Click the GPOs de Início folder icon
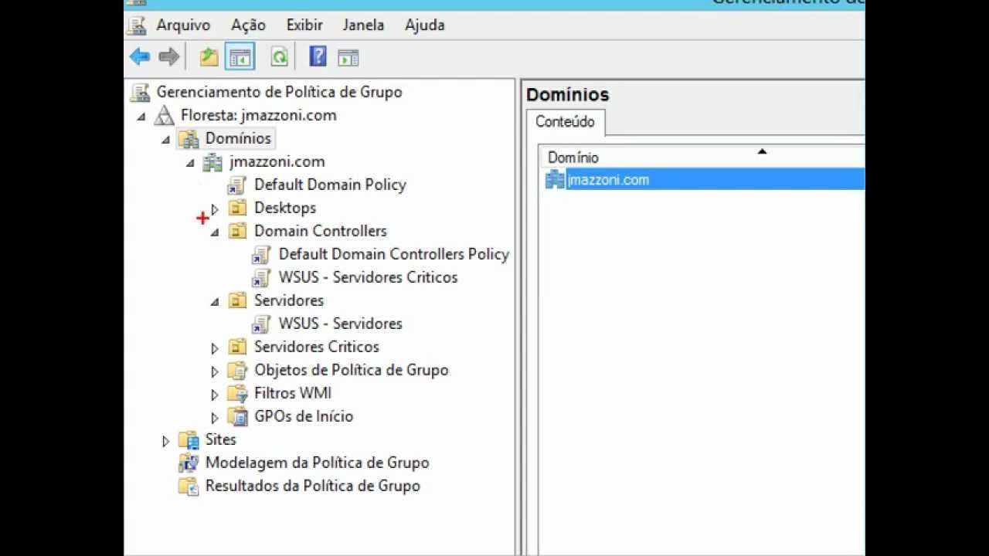 pos(237,416)
